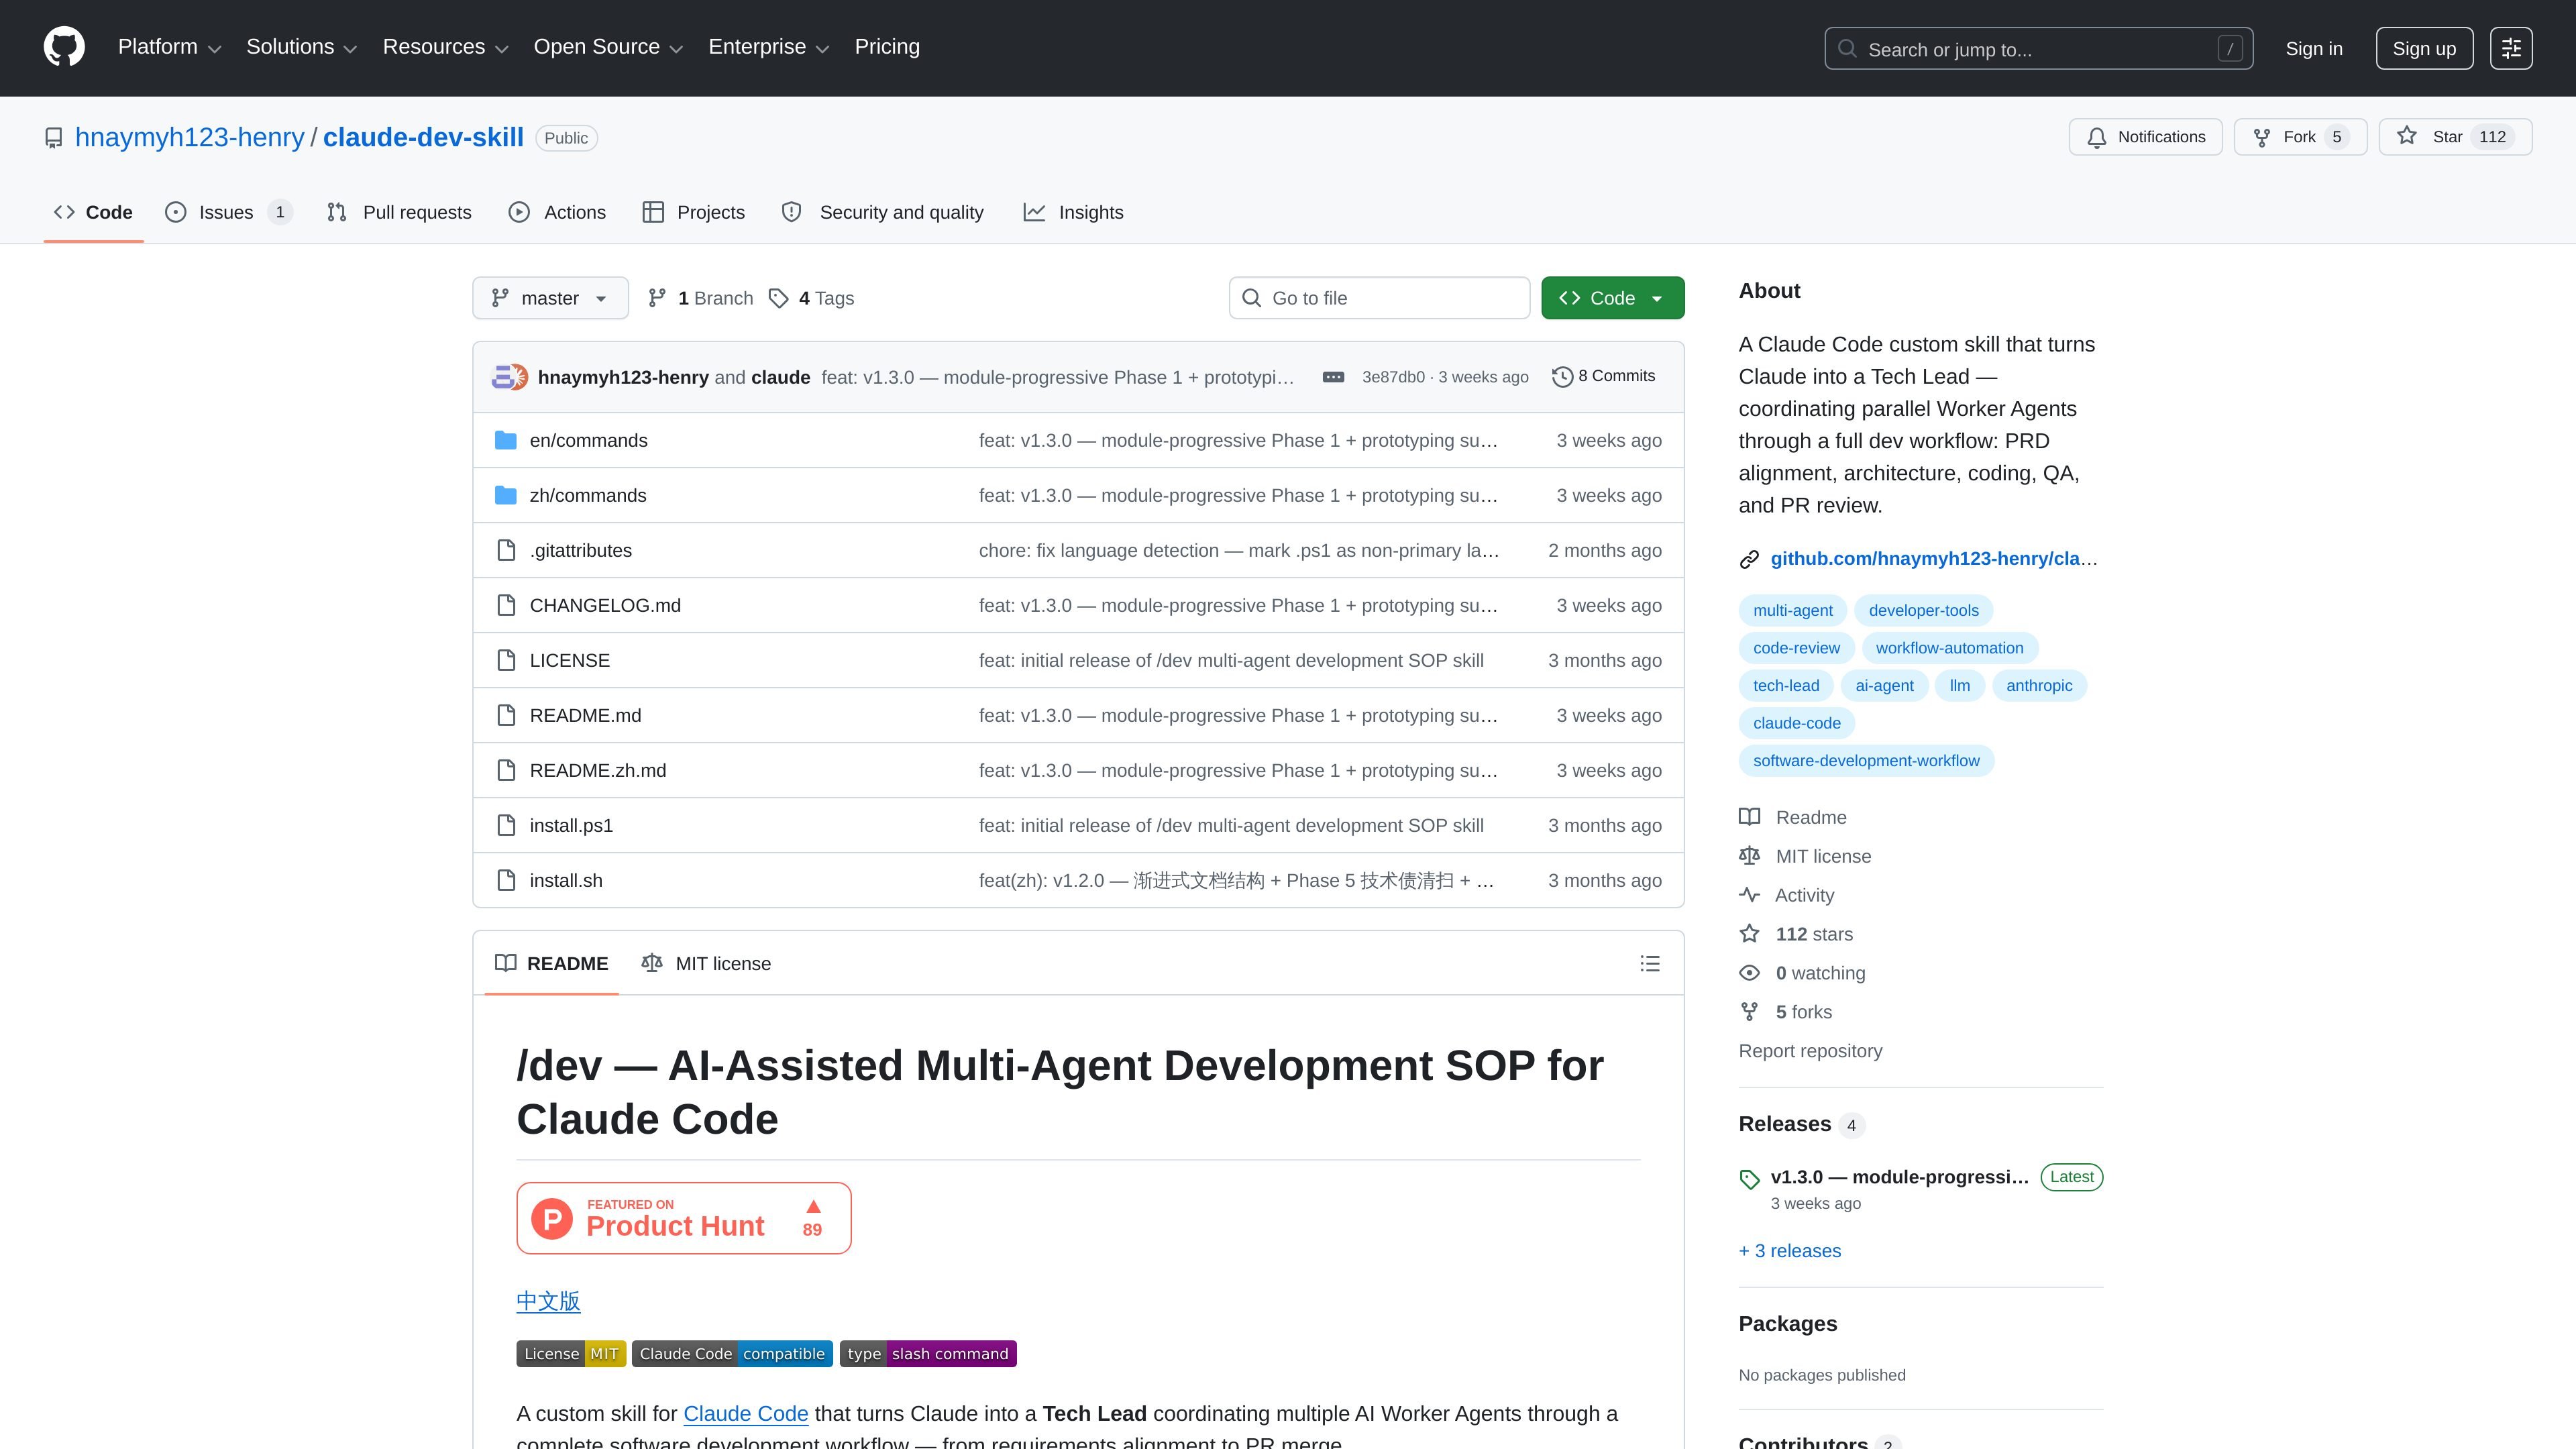
Task: Click the LICENSE file icon
Action: (506, 660)
